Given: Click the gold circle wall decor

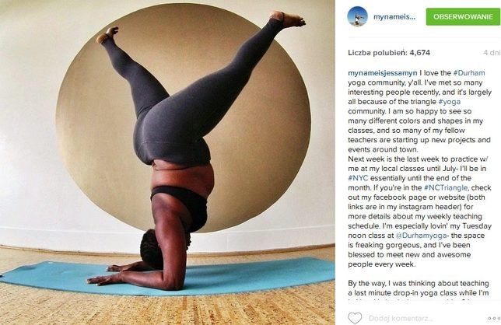Looking at the screenshot, I should [184, 118].
